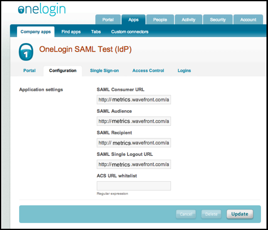
Task: Delete the SAML Test app
Action: (x=211, y=214)
